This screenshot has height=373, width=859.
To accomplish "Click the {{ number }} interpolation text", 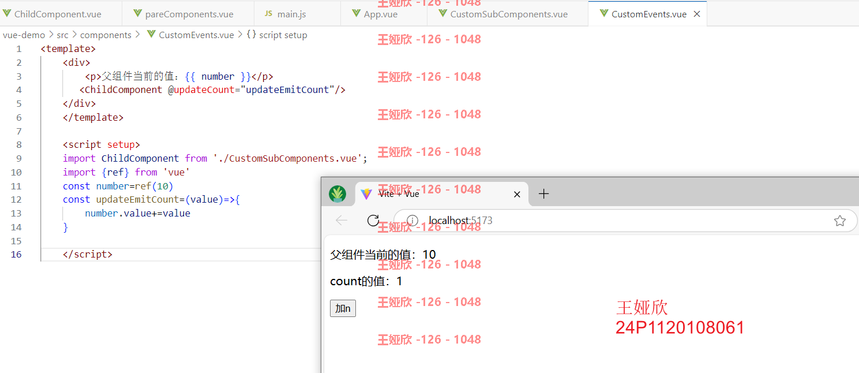I will click(x=218, y=76).
